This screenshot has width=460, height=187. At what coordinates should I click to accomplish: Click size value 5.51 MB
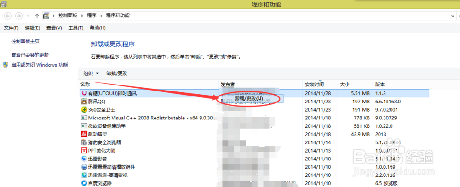point(360,94)
